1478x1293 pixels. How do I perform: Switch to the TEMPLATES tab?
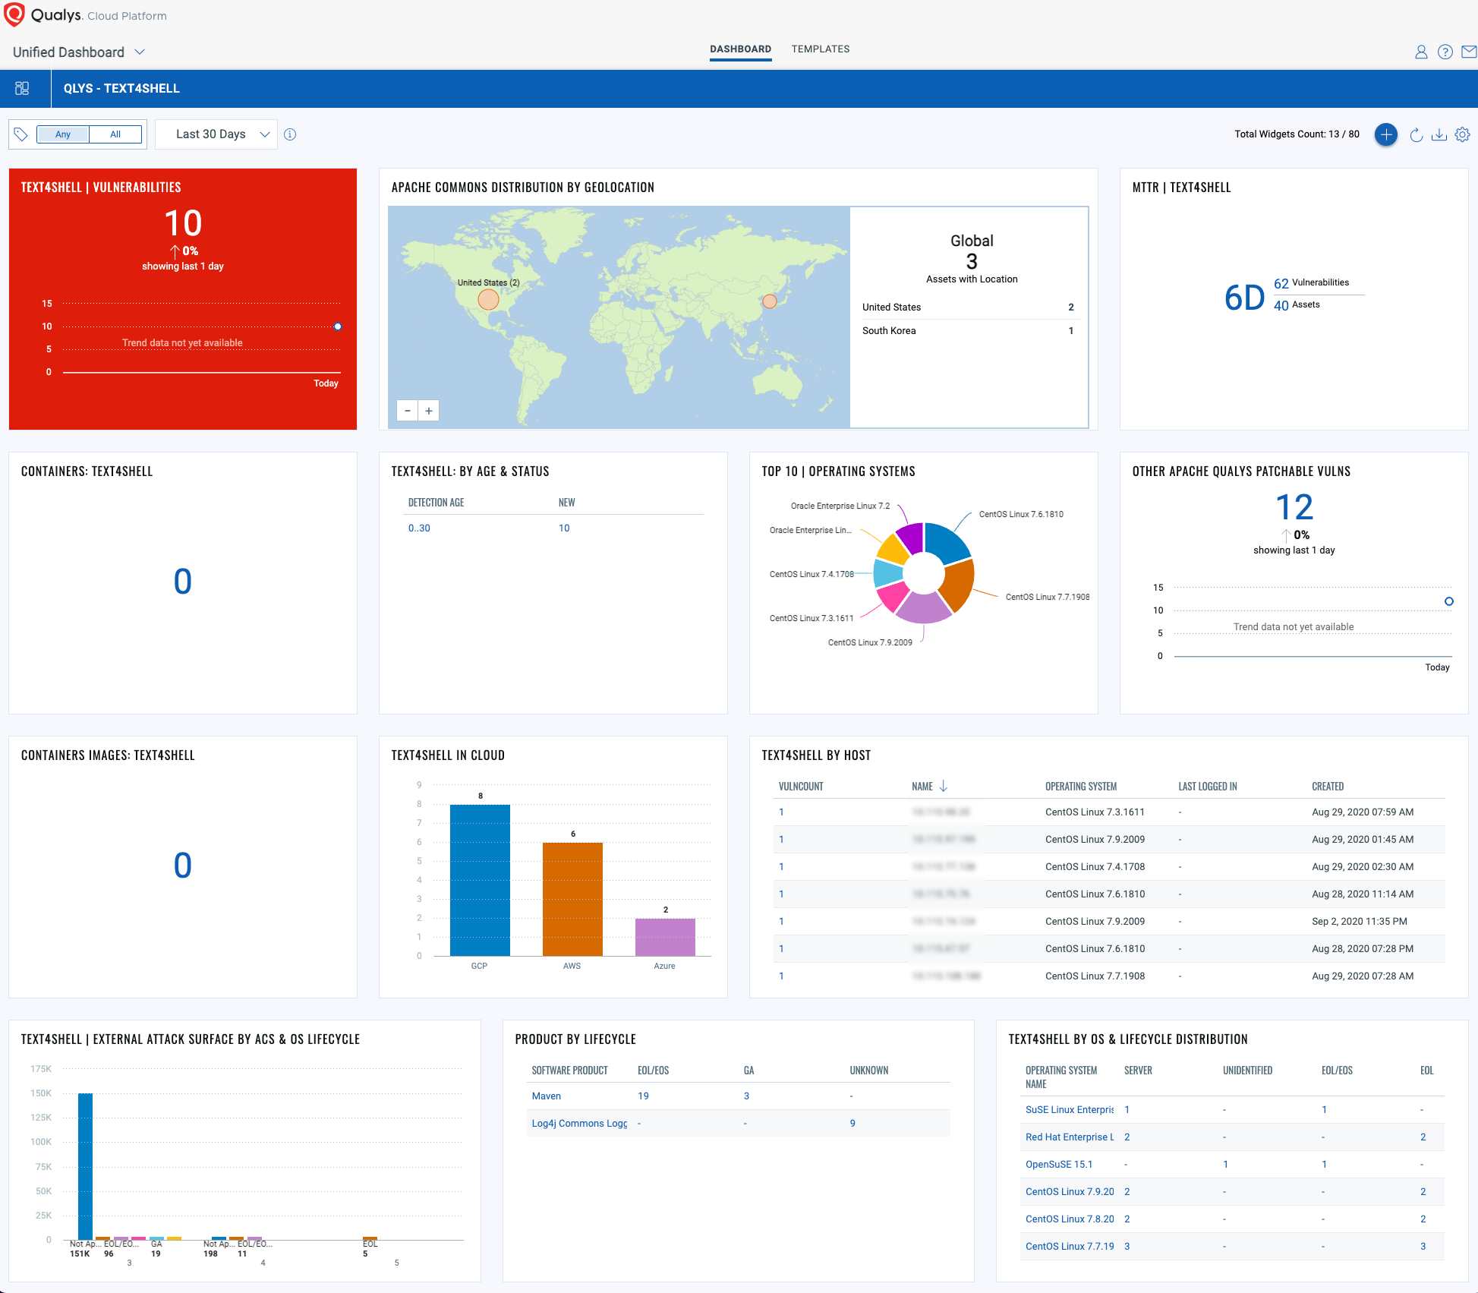[820, 49]
